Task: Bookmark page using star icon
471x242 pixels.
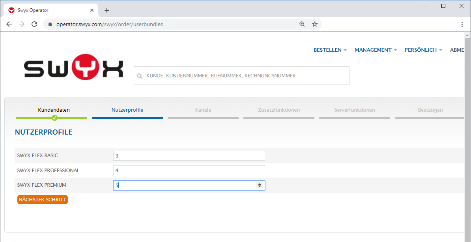Action: click(314, 24)
